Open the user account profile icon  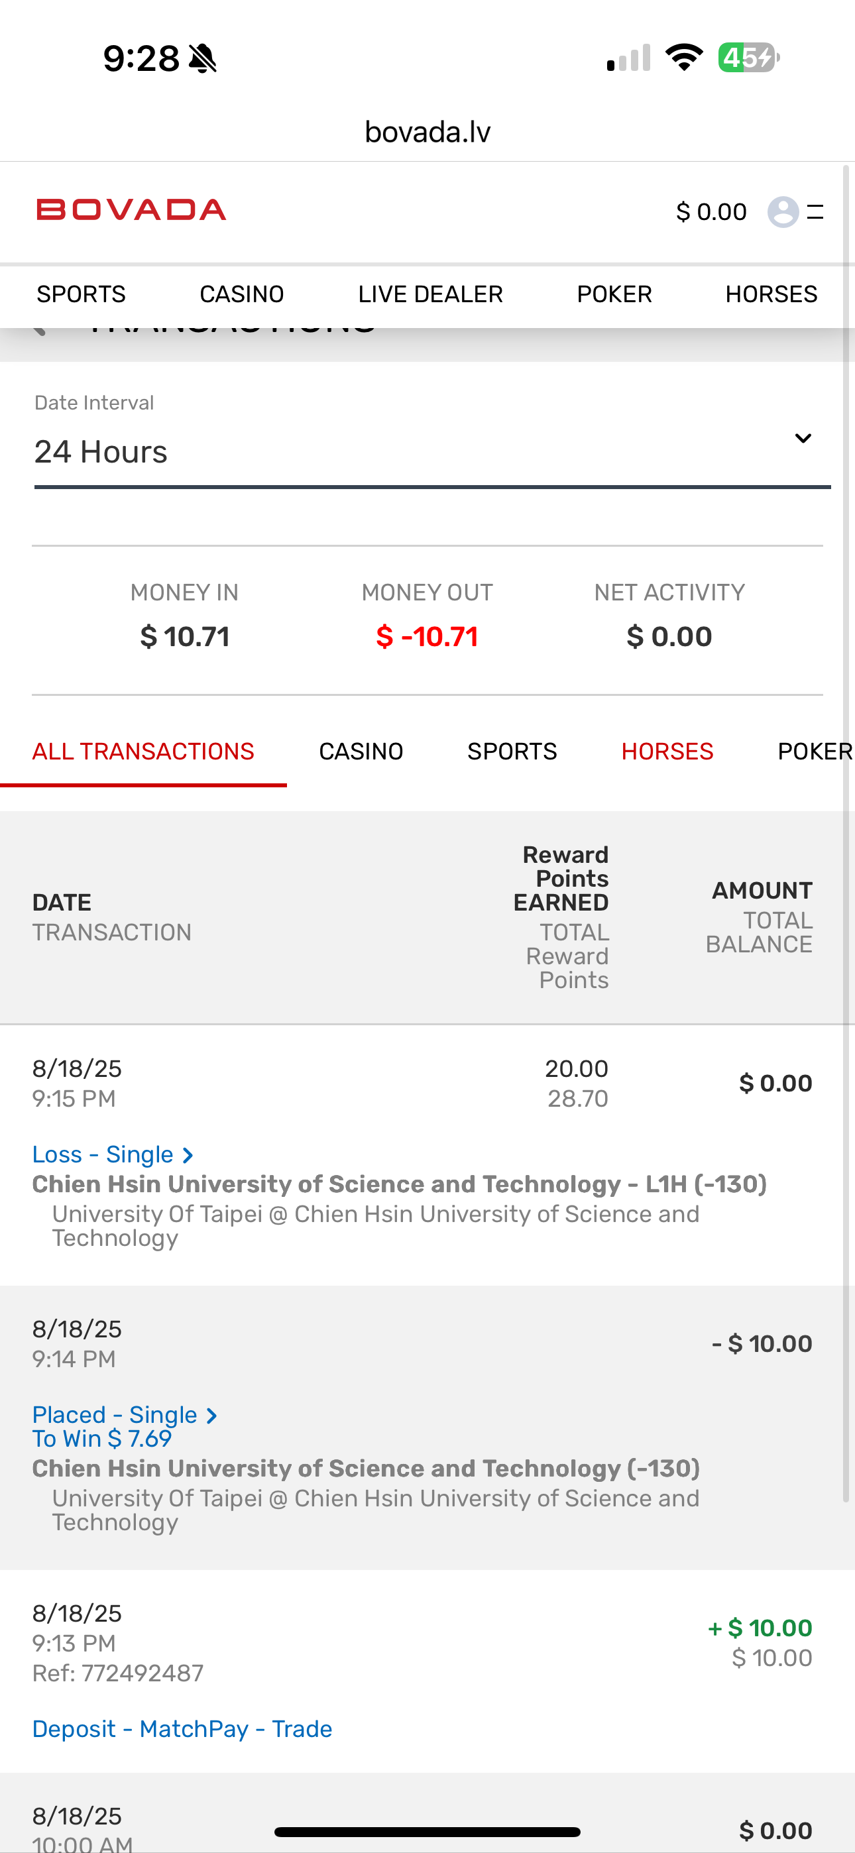(782, 212)
